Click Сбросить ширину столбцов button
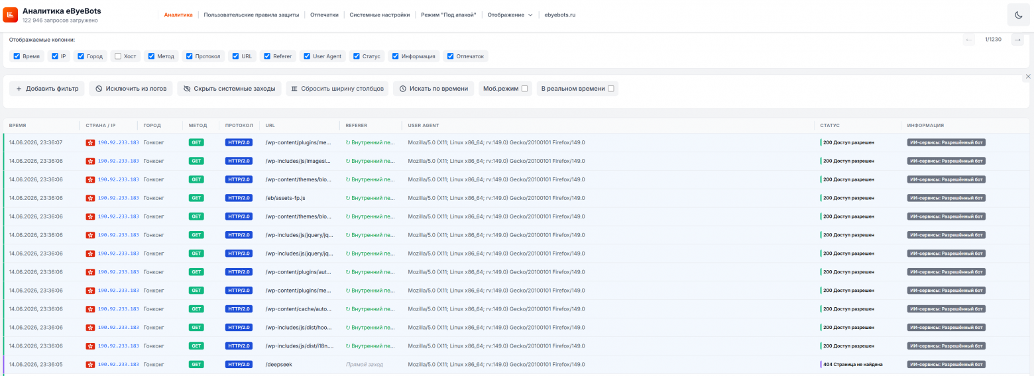Viewport: 1034px width, 376px height. 337,89
